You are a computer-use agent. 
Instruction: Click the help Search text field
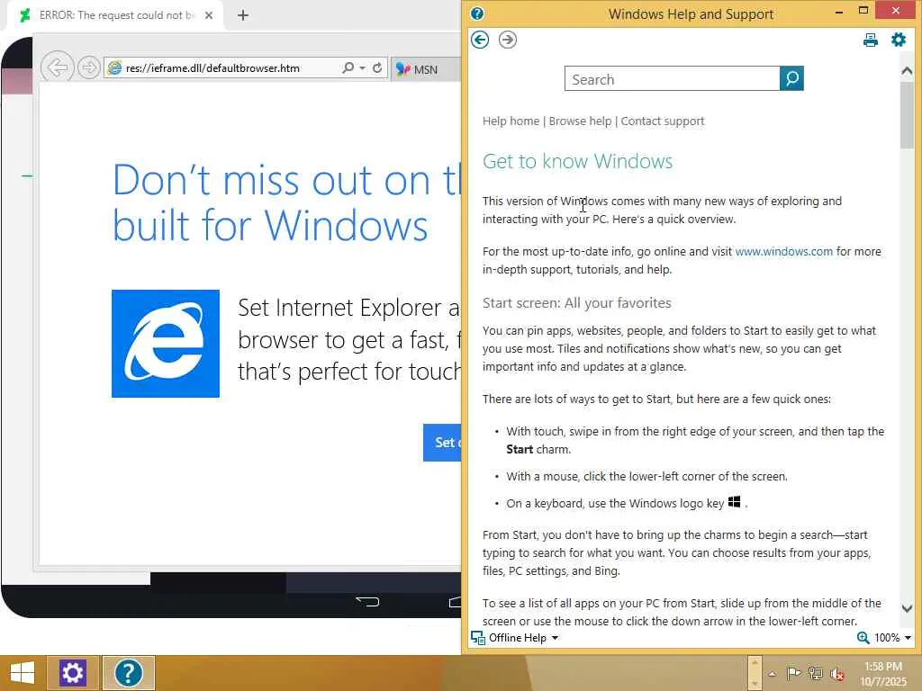coord(672,79)
